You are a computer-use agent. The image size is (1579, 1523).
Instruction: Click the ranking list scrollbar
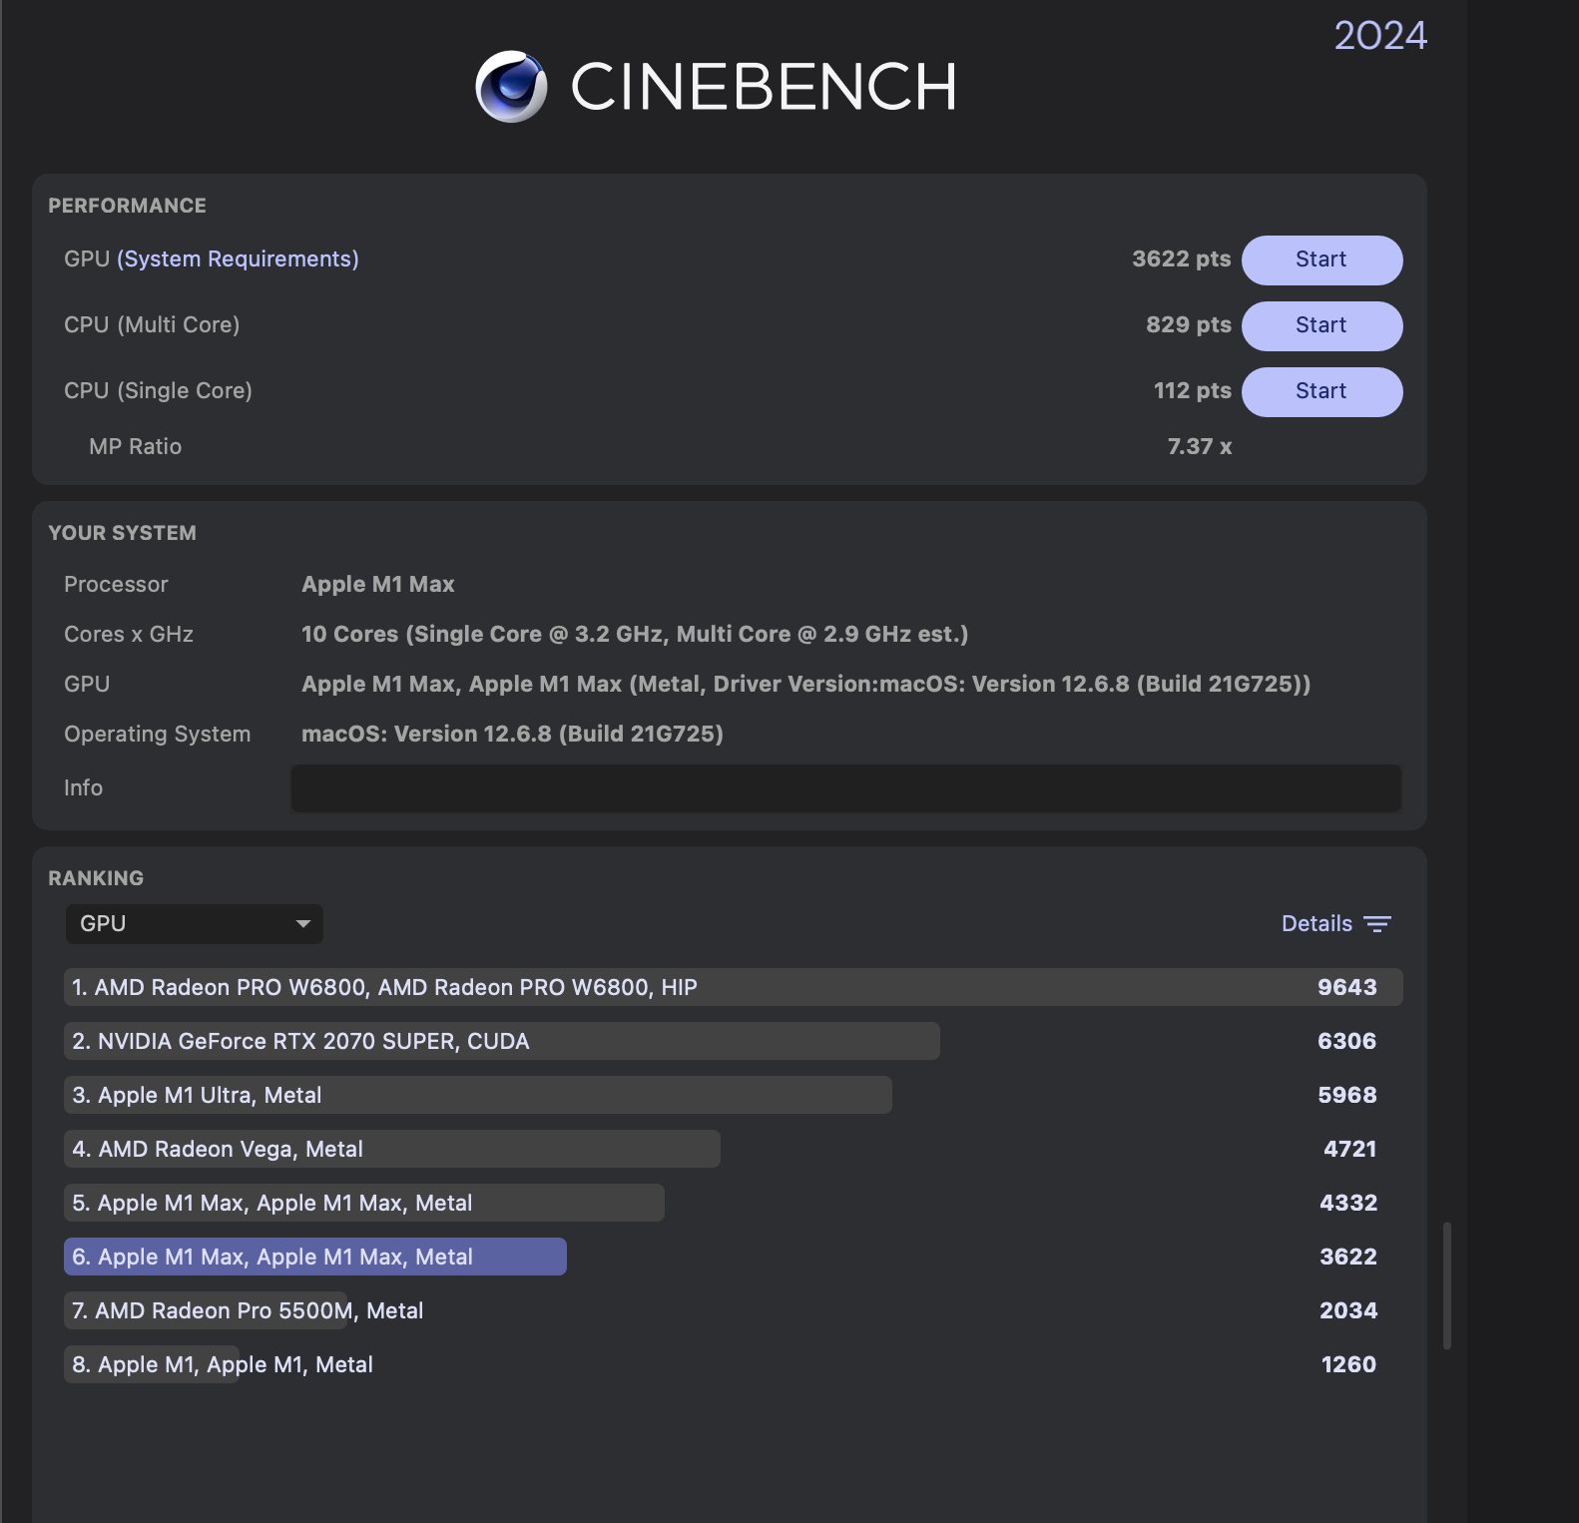[x=1447, y=1285]
